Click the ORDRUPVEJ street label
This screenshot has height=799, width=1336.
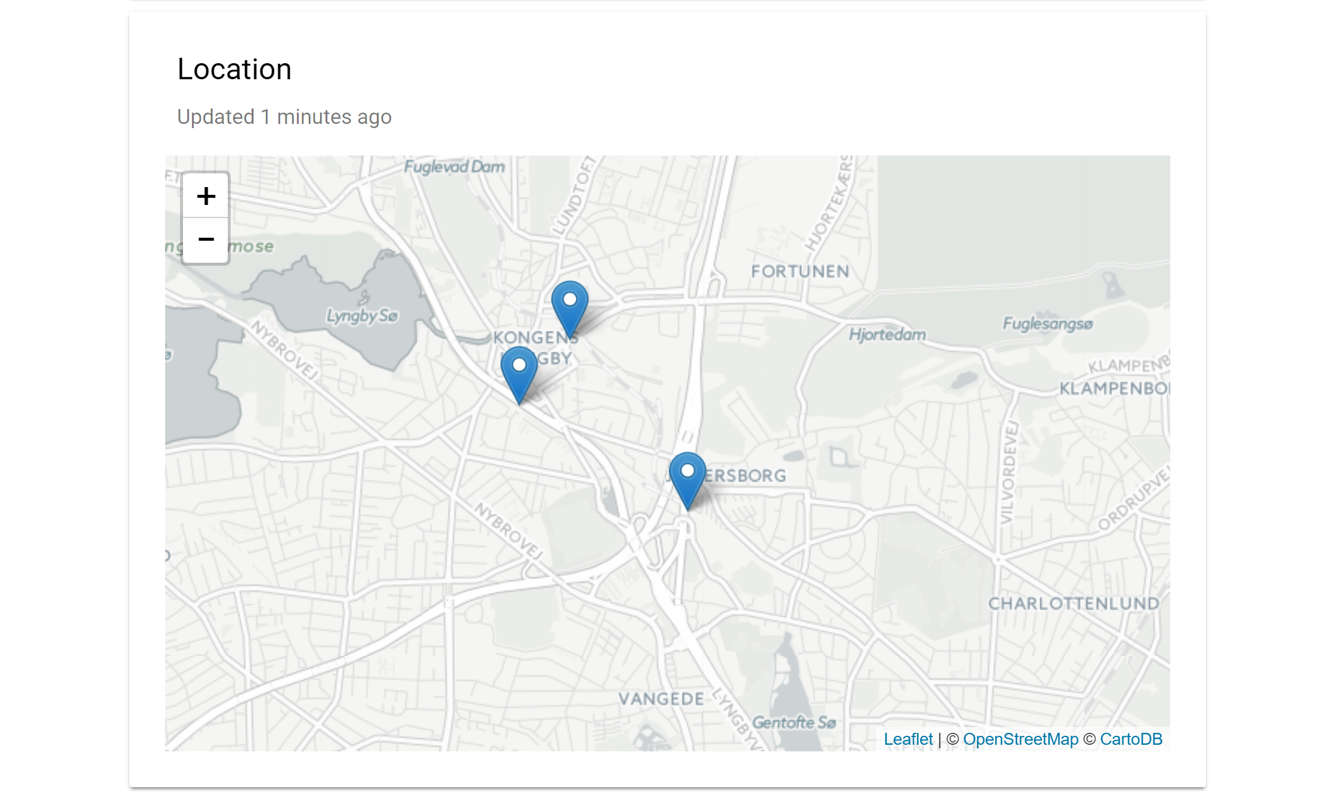tap(1133, 498)
